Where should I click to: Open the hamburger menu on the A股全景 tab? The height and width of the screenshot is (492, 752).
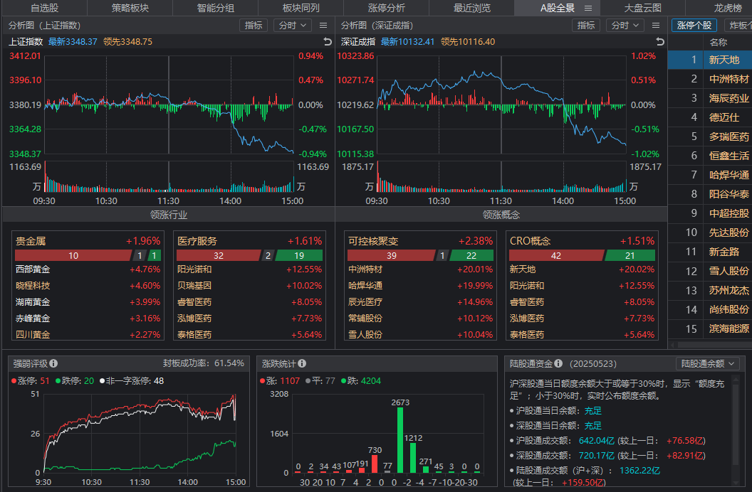[588, 8]
